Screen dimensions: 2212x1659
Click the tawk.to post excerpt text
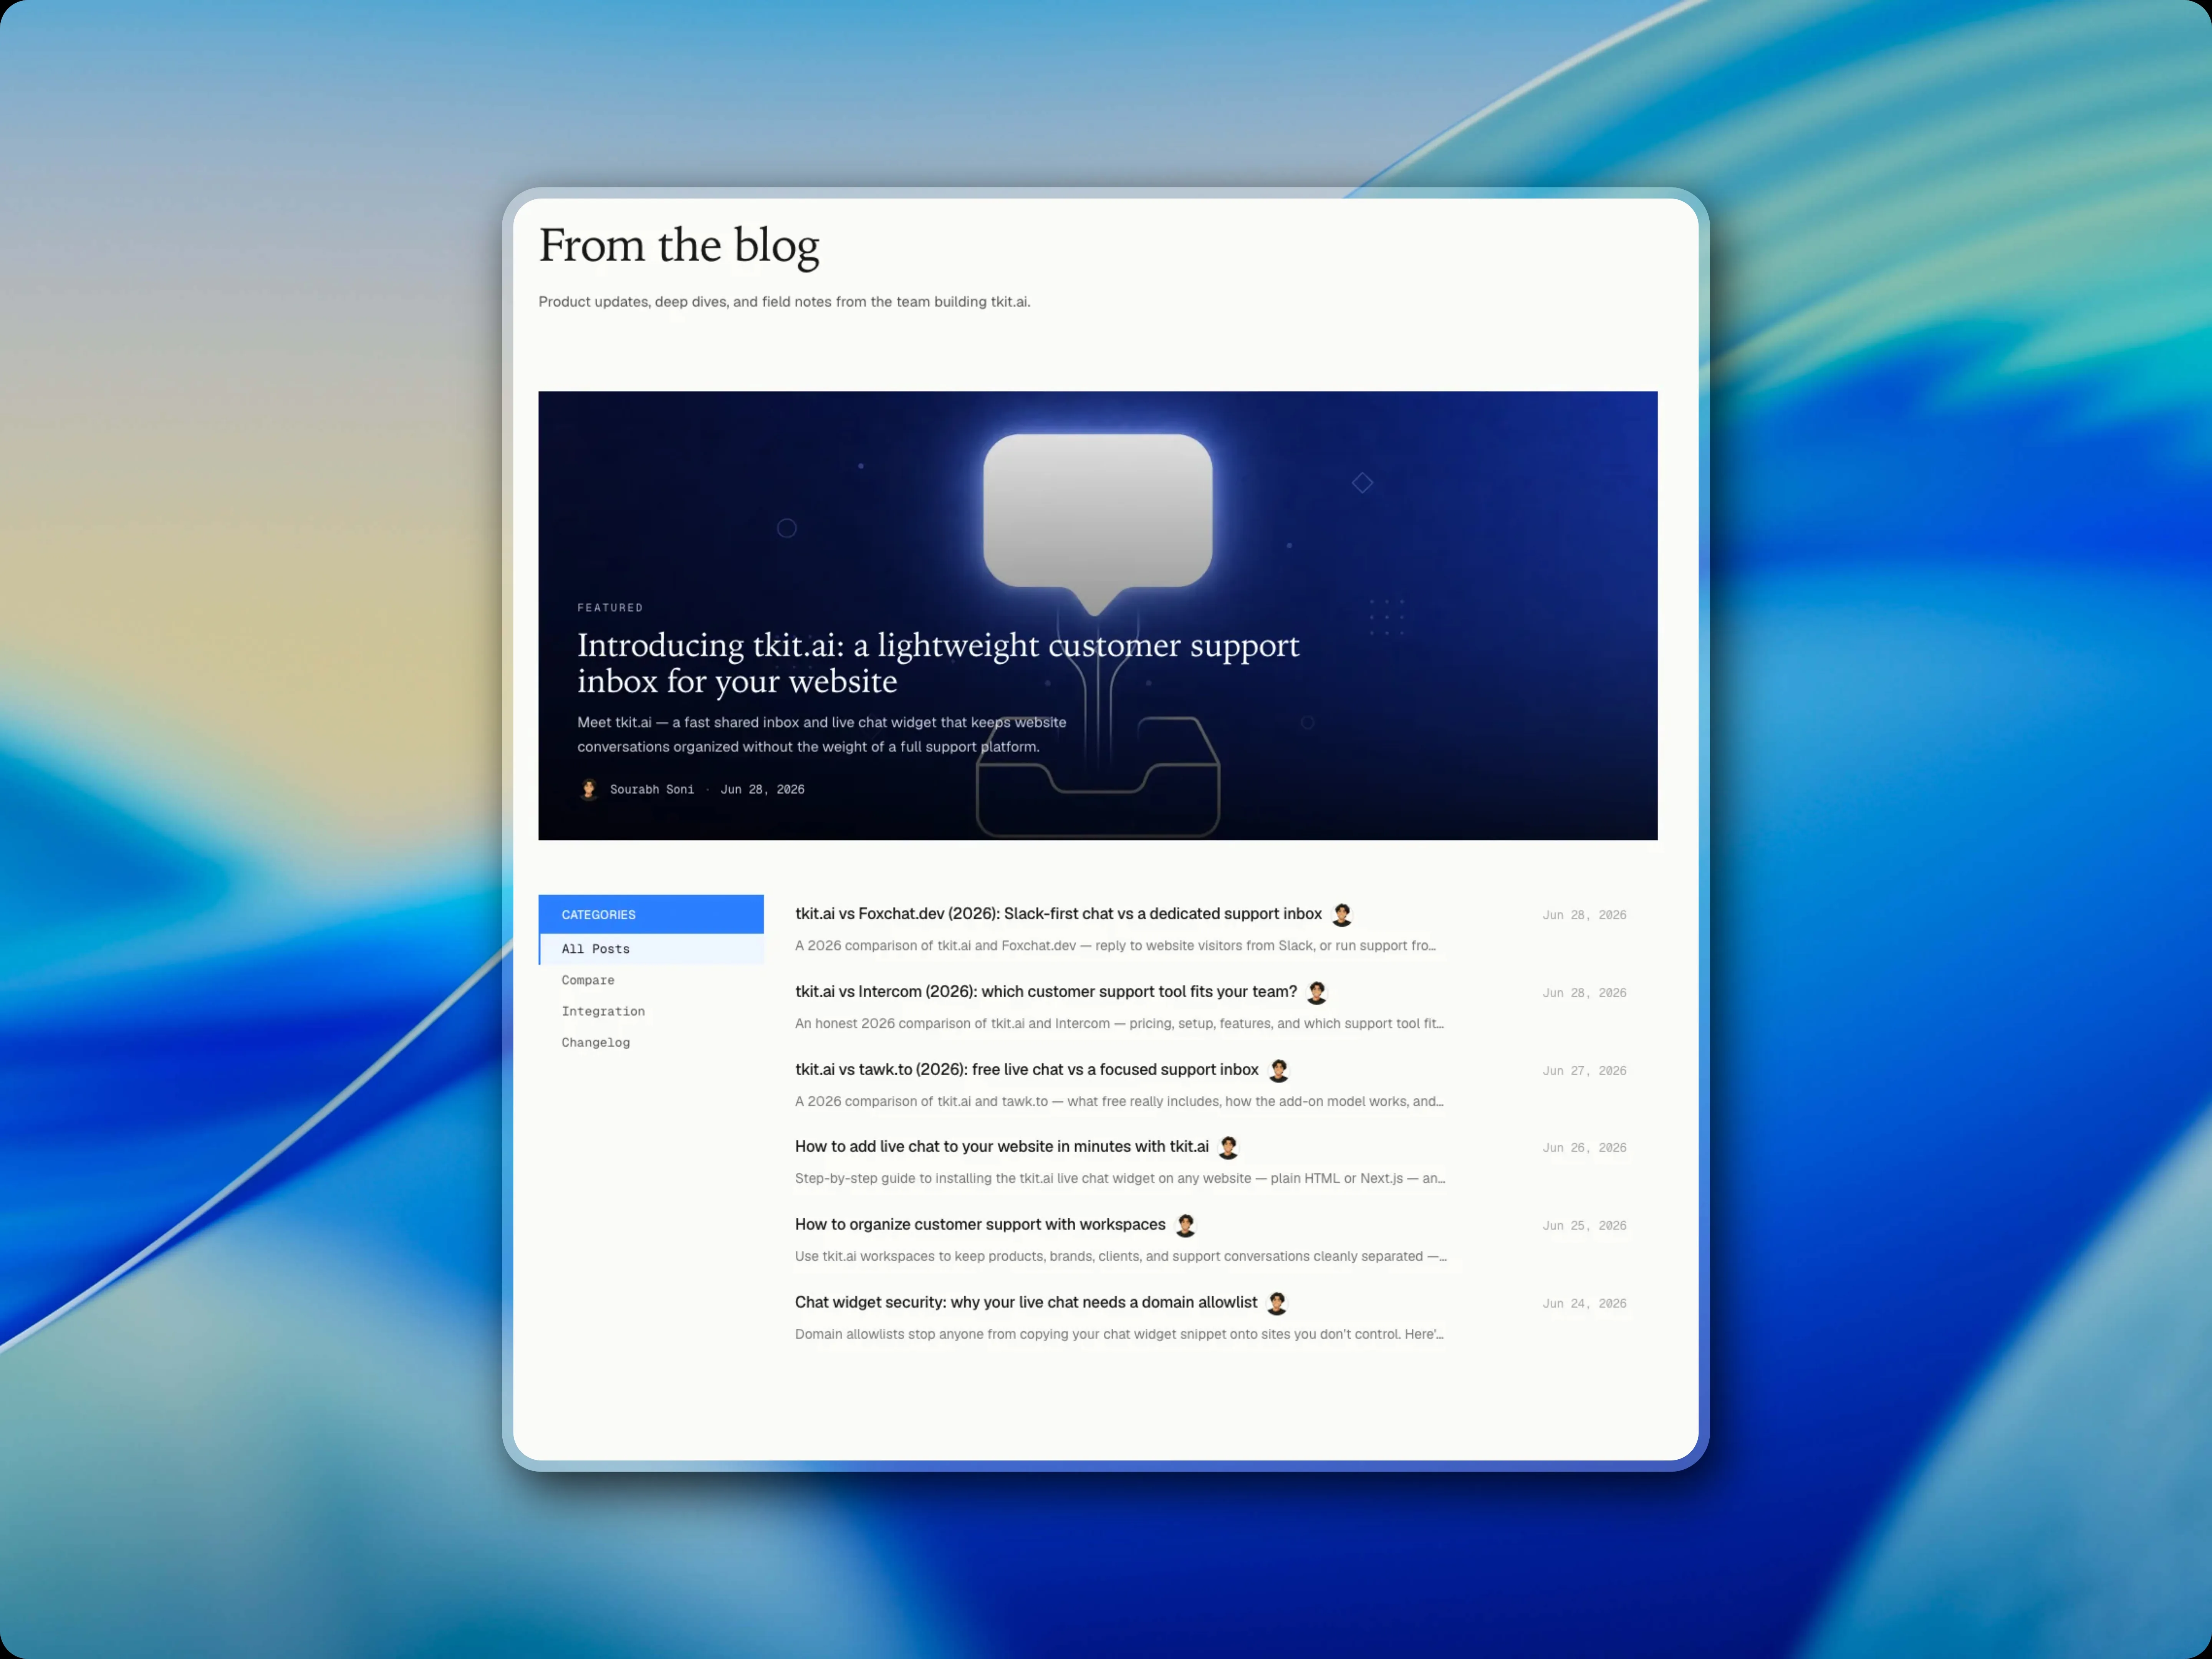pos(1119,1102)
